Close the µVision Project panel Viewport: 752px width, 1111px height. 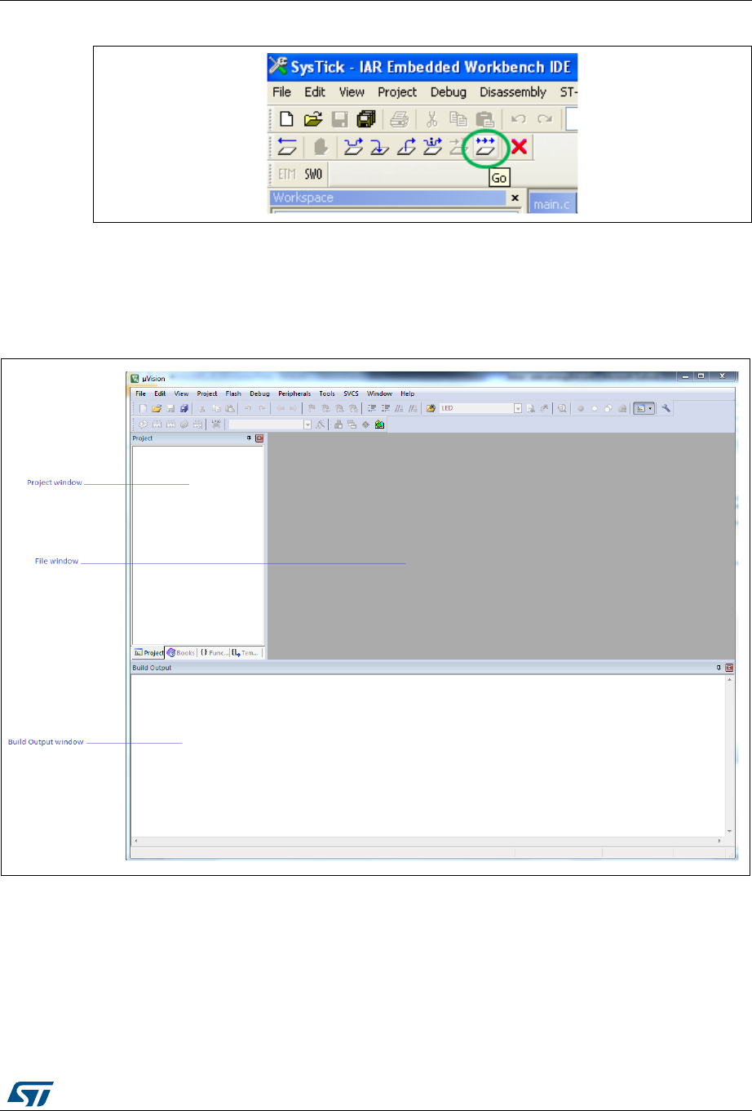(259, 438)
